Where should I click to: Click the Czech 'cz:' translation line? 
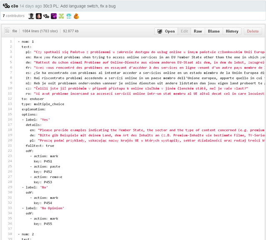[137, 89]
